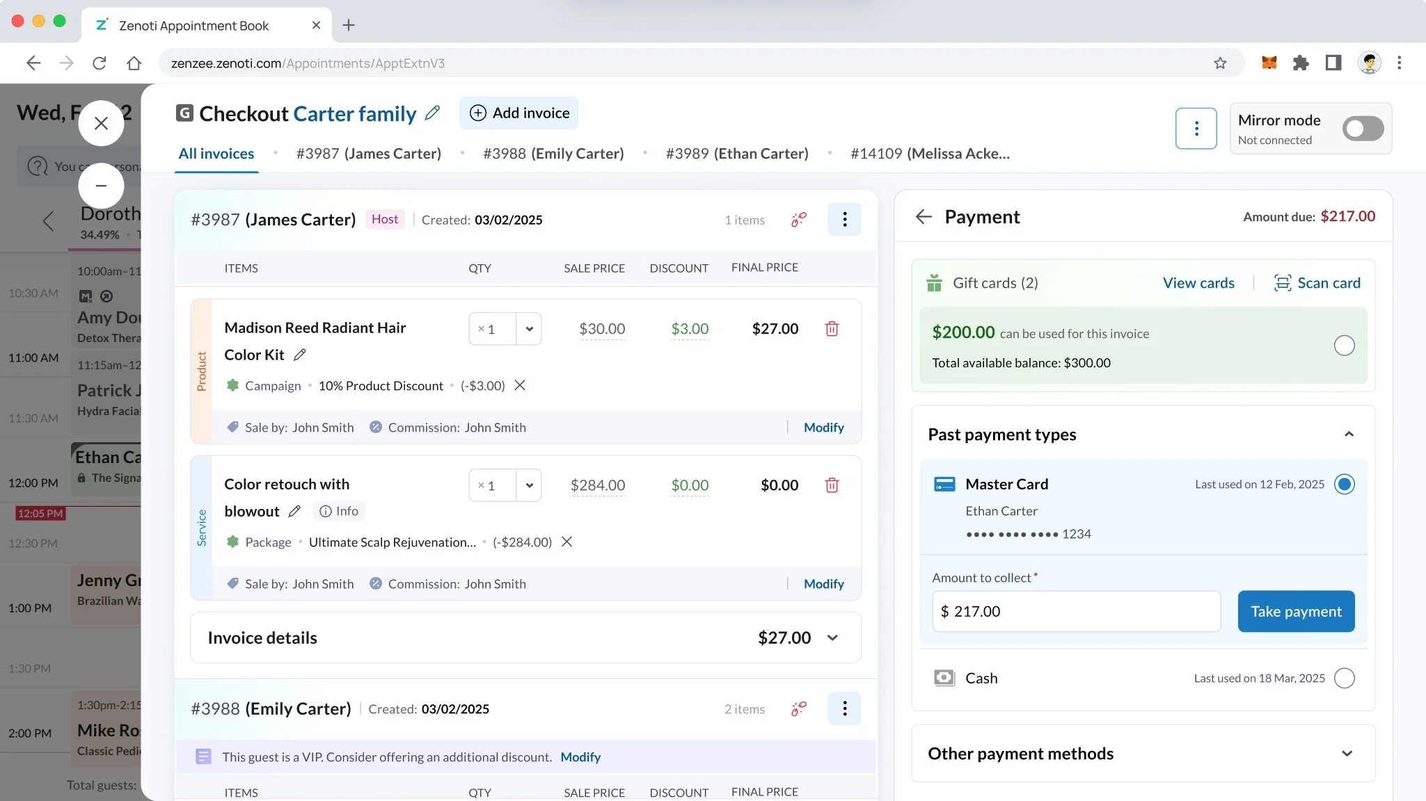The image size is (1426, 801).
Task: Switch to #3988 (Emily Carter) tab
Action: 553,154
